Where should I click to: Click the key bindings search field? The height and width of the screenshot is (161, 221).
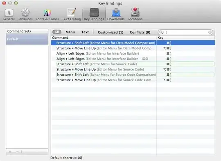click(186, 32)
